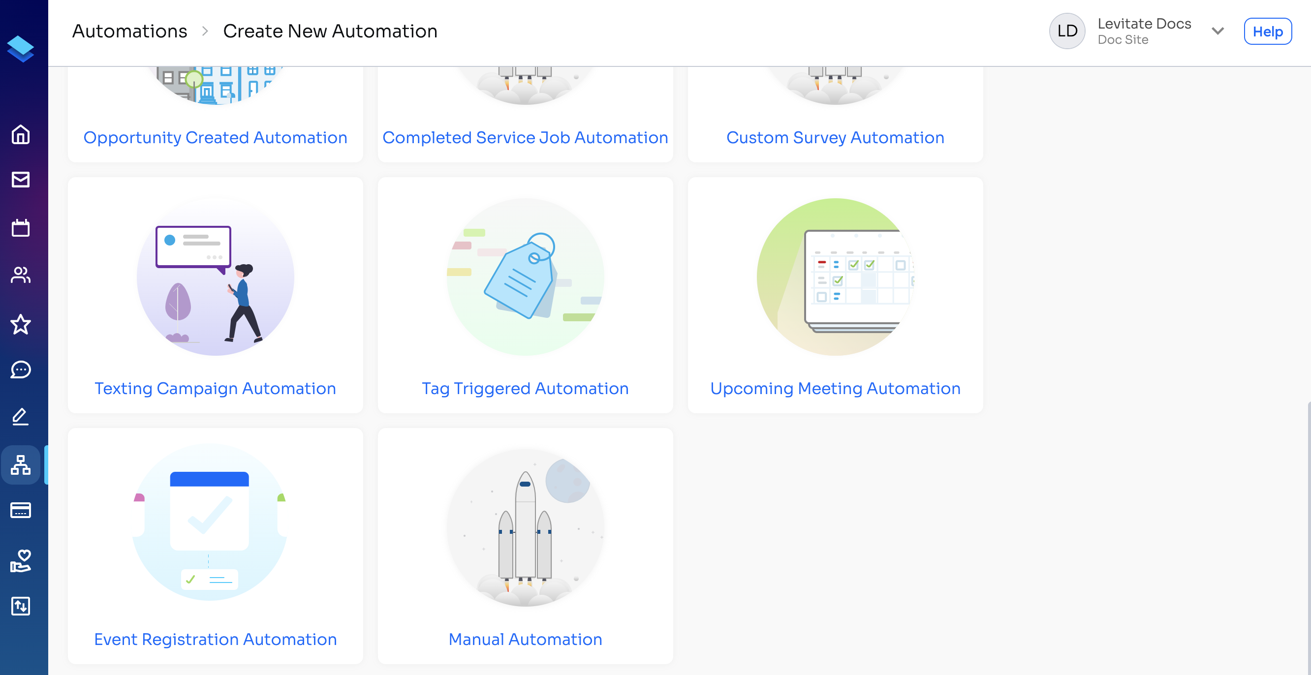Expand the Levitate Docs account dropdown chevron
Viewport: 1311px width, 675px height.
coord(1218,31)
